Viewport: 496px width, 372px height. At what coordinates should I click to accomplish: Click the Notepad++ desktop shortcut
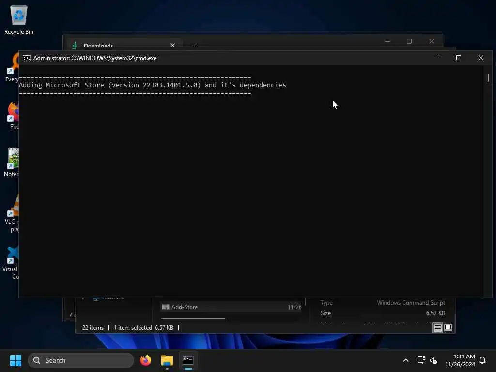coord(12,163)
